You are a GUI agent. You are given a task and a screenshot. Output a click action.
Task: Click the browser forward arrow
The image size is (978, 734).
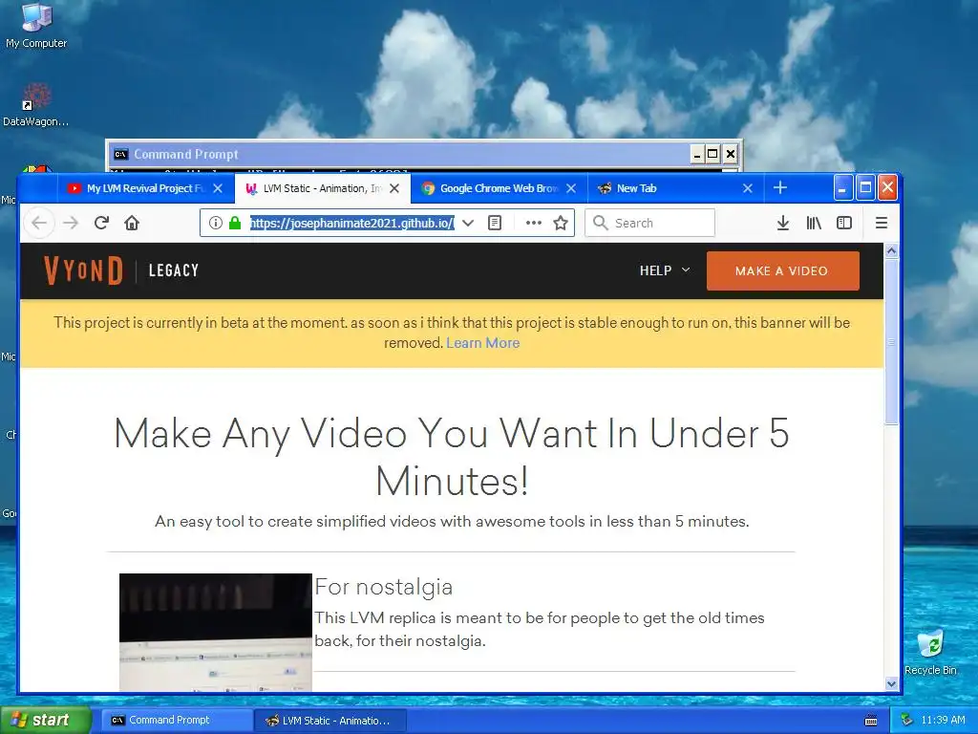tap(71, 223)
